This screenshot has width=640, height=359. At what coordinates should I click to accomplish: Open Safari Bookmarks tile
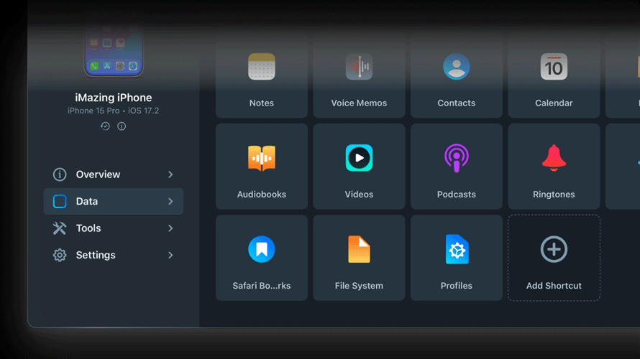pos(262,258)
